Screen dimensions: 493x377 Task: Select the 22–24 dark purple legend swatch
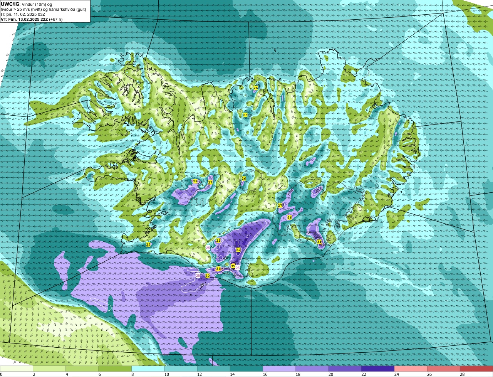tap(378, 369)
